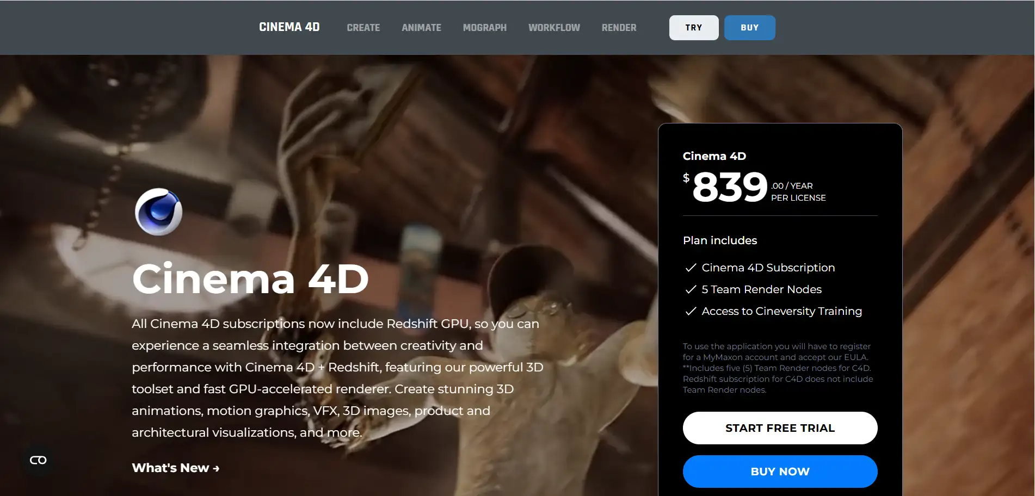Click the .00 / YEAR price label
Image resolution: width=1035 pixels, height=496 pixels.
(x=792, y=186)
